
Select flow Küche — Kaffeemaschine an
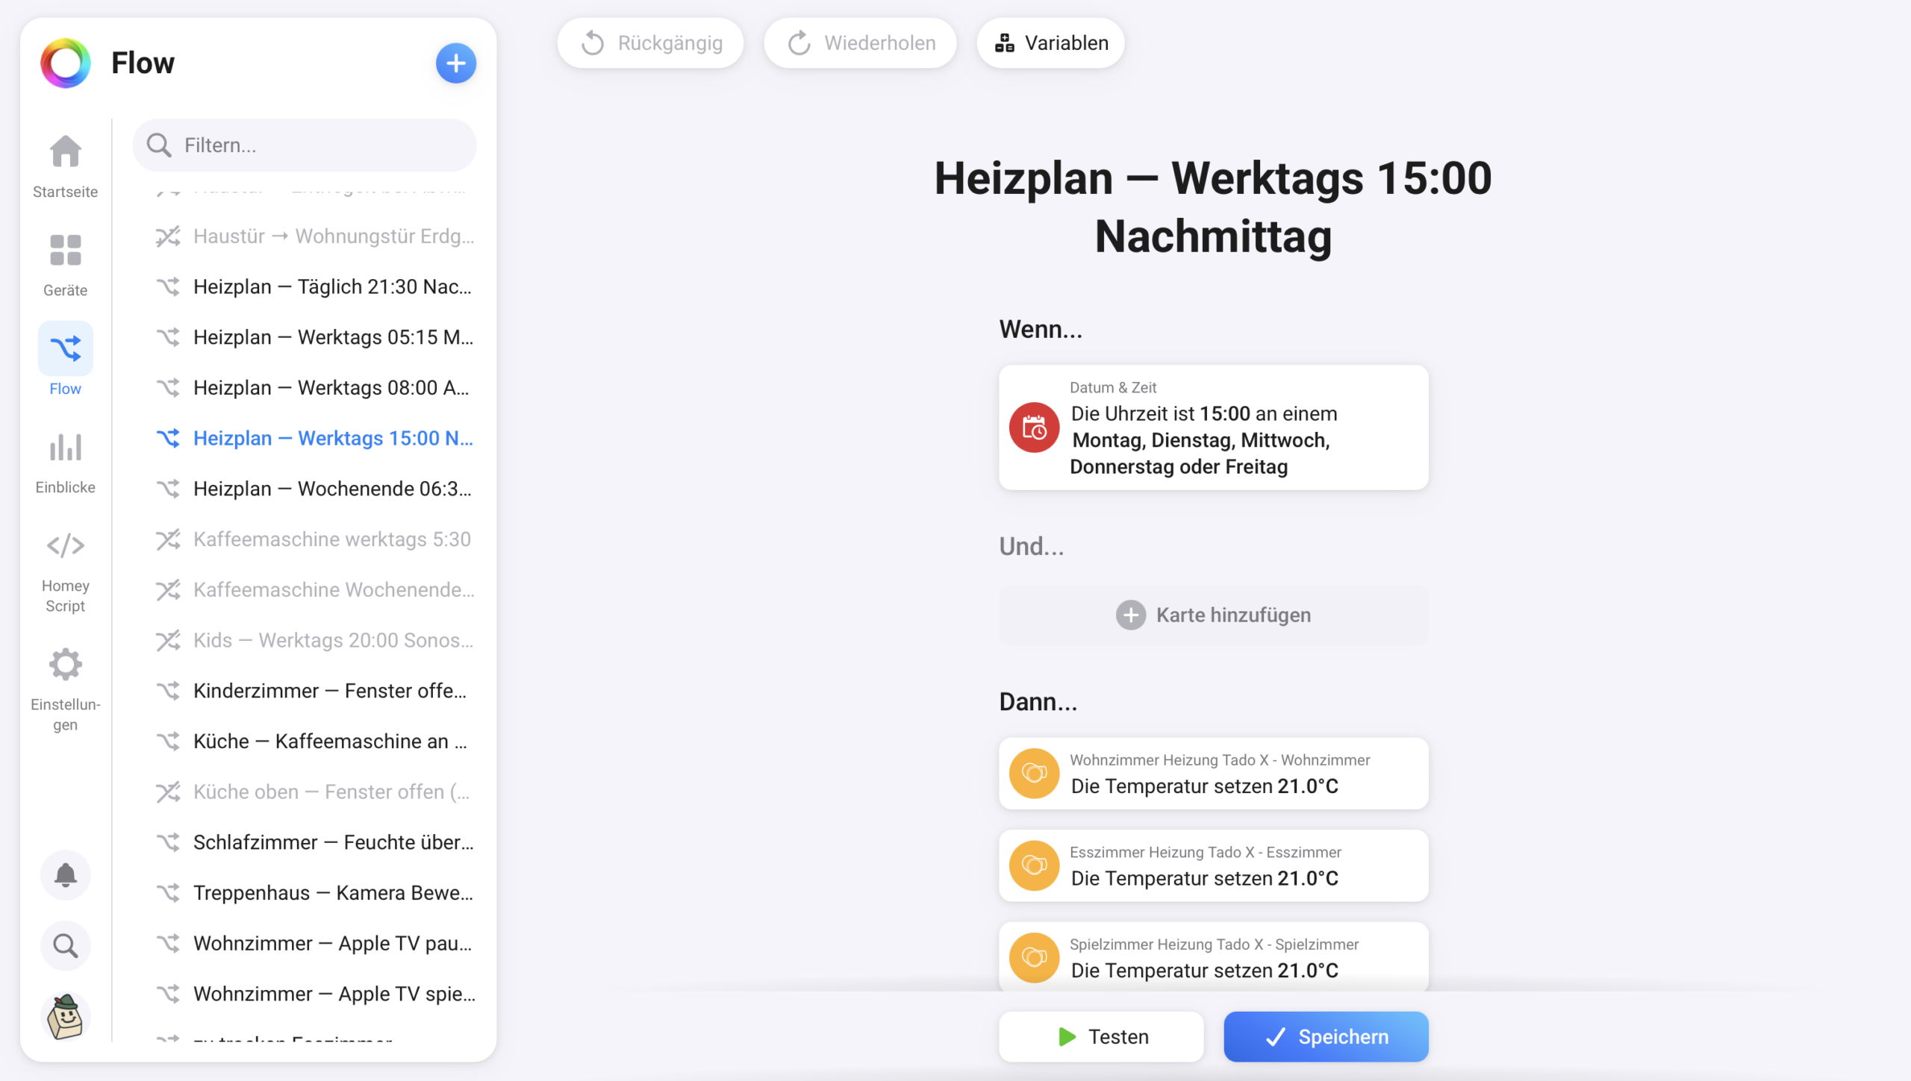click(314, 741)
